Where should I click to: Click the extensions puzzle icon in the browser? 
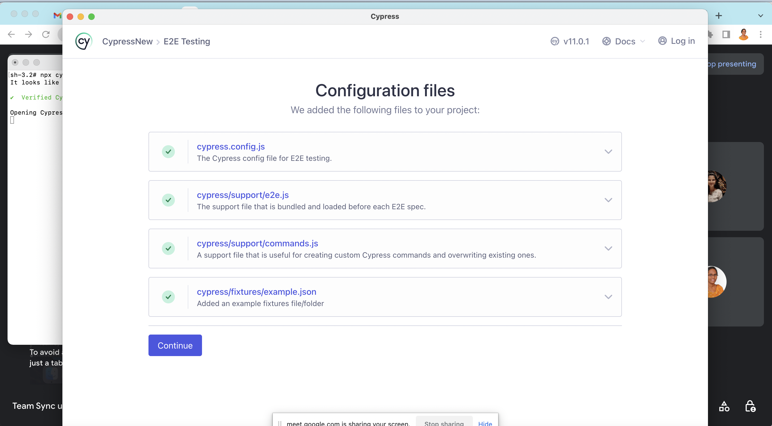coord(710,34)
